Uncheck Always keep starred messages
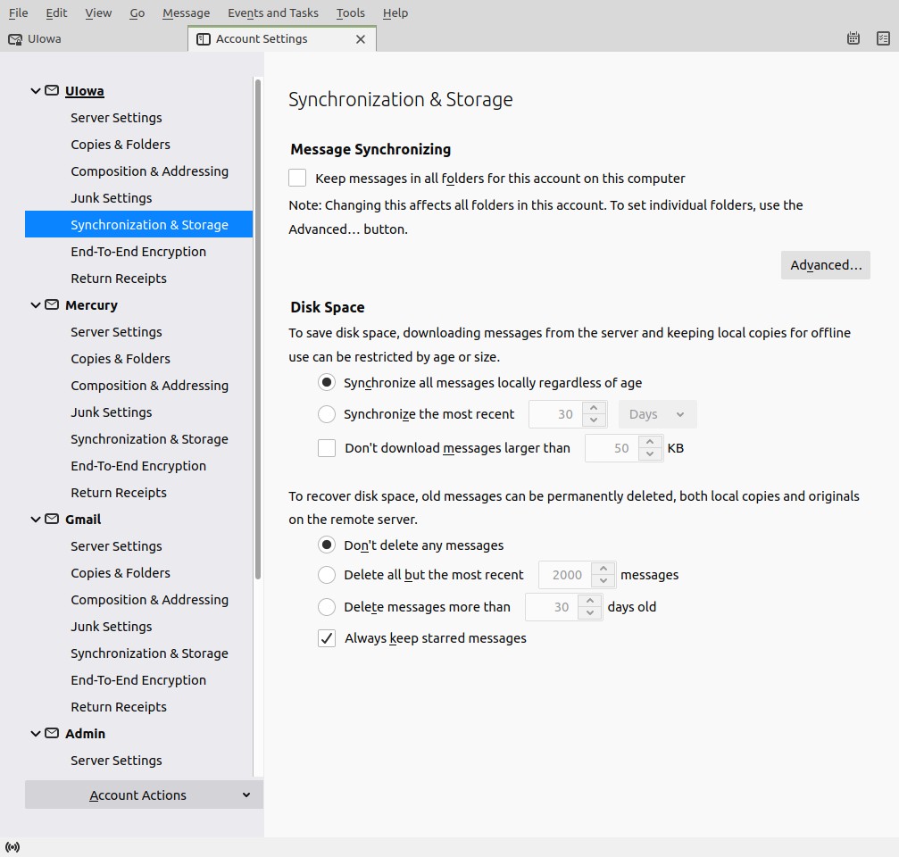The width and height of the screenshot is (899, 857). 327,638
